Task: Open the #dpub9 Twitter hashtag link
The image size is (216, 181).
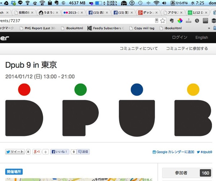Action: tap(204, 152)
